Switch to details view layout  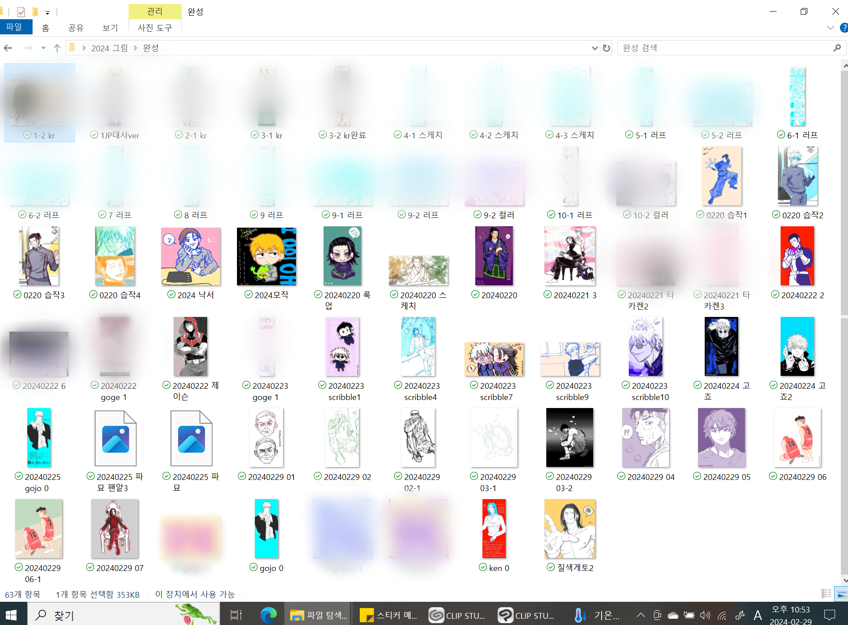pos(827,594)
